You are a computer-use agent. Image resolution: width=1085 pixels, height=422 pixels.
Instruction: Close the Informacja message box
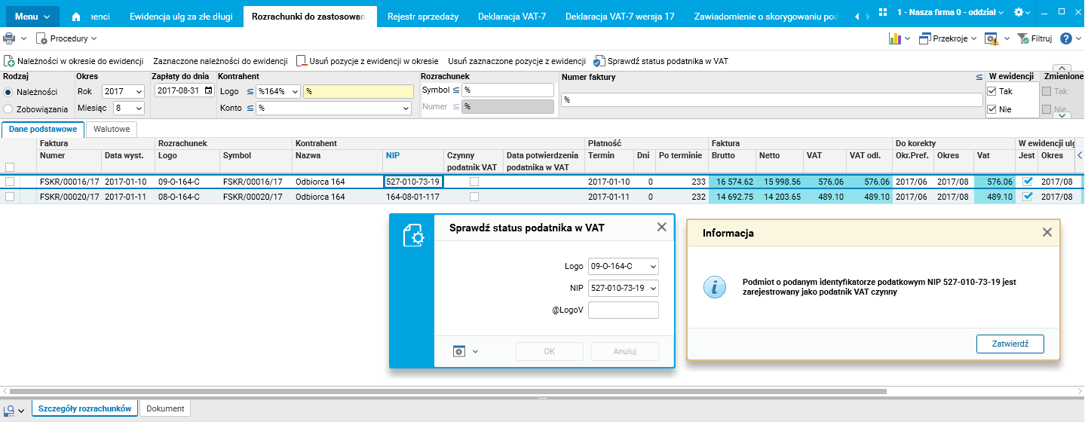pos(1047,232)
